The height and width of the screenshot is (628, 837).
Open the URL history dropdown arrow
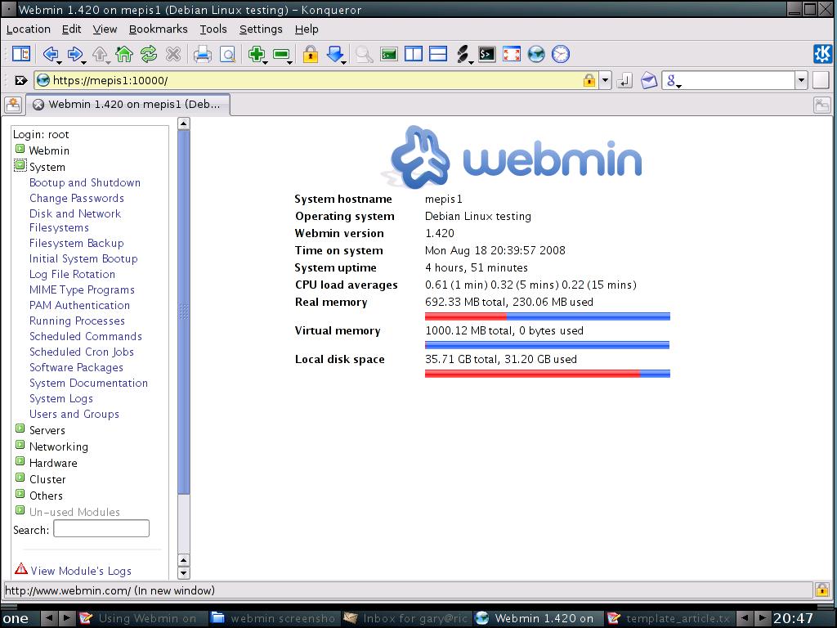[606, 81]
